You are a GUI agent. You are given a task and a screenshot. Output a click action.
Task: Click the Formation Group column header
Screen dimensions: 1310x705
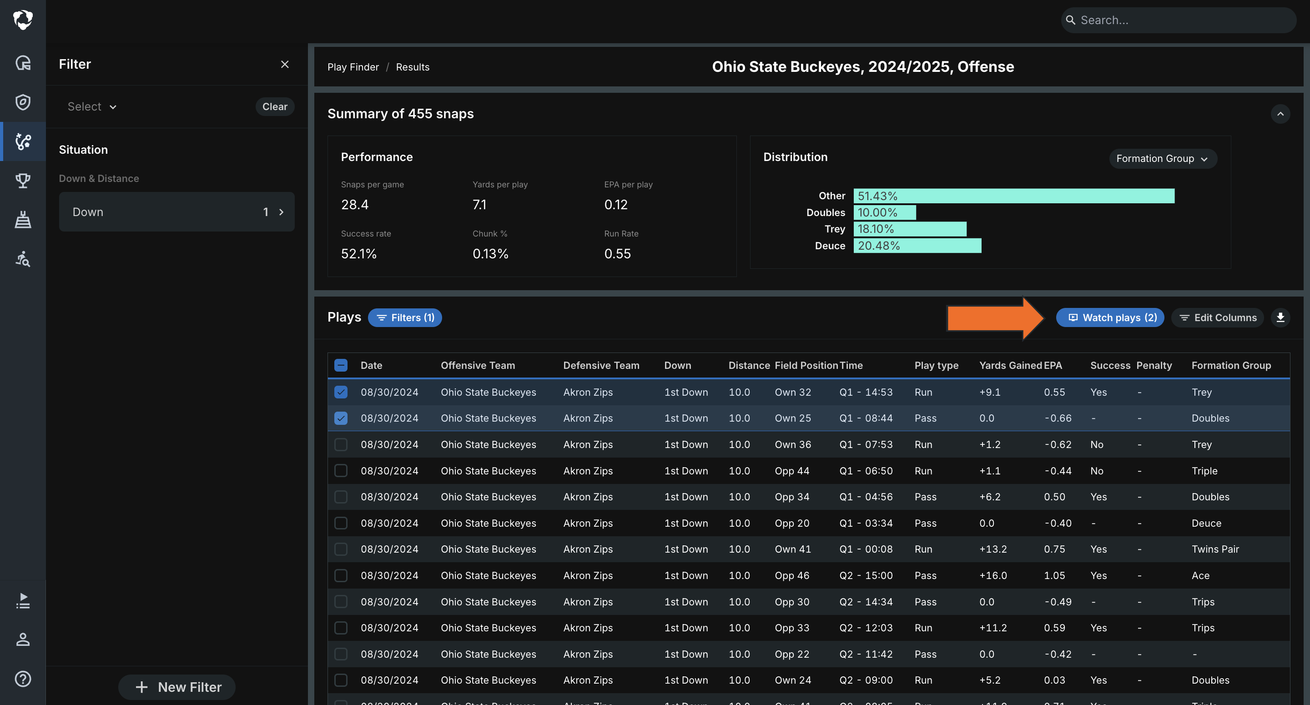coord(1231,365)
